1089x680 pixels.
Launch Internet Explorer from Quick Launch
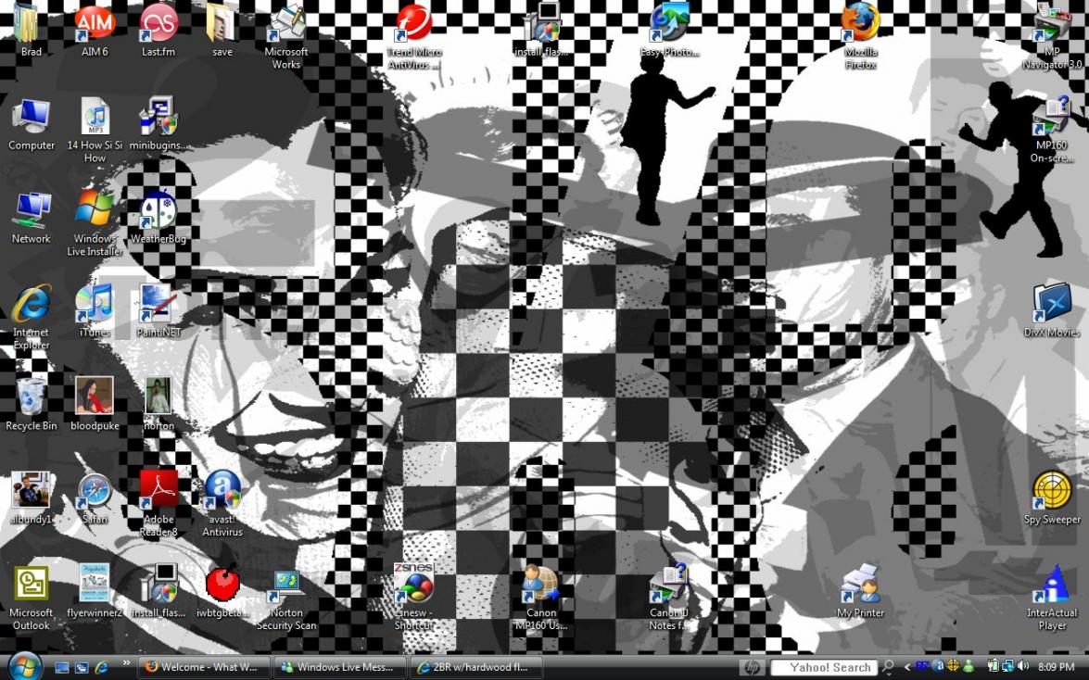[x=101, y=668]
